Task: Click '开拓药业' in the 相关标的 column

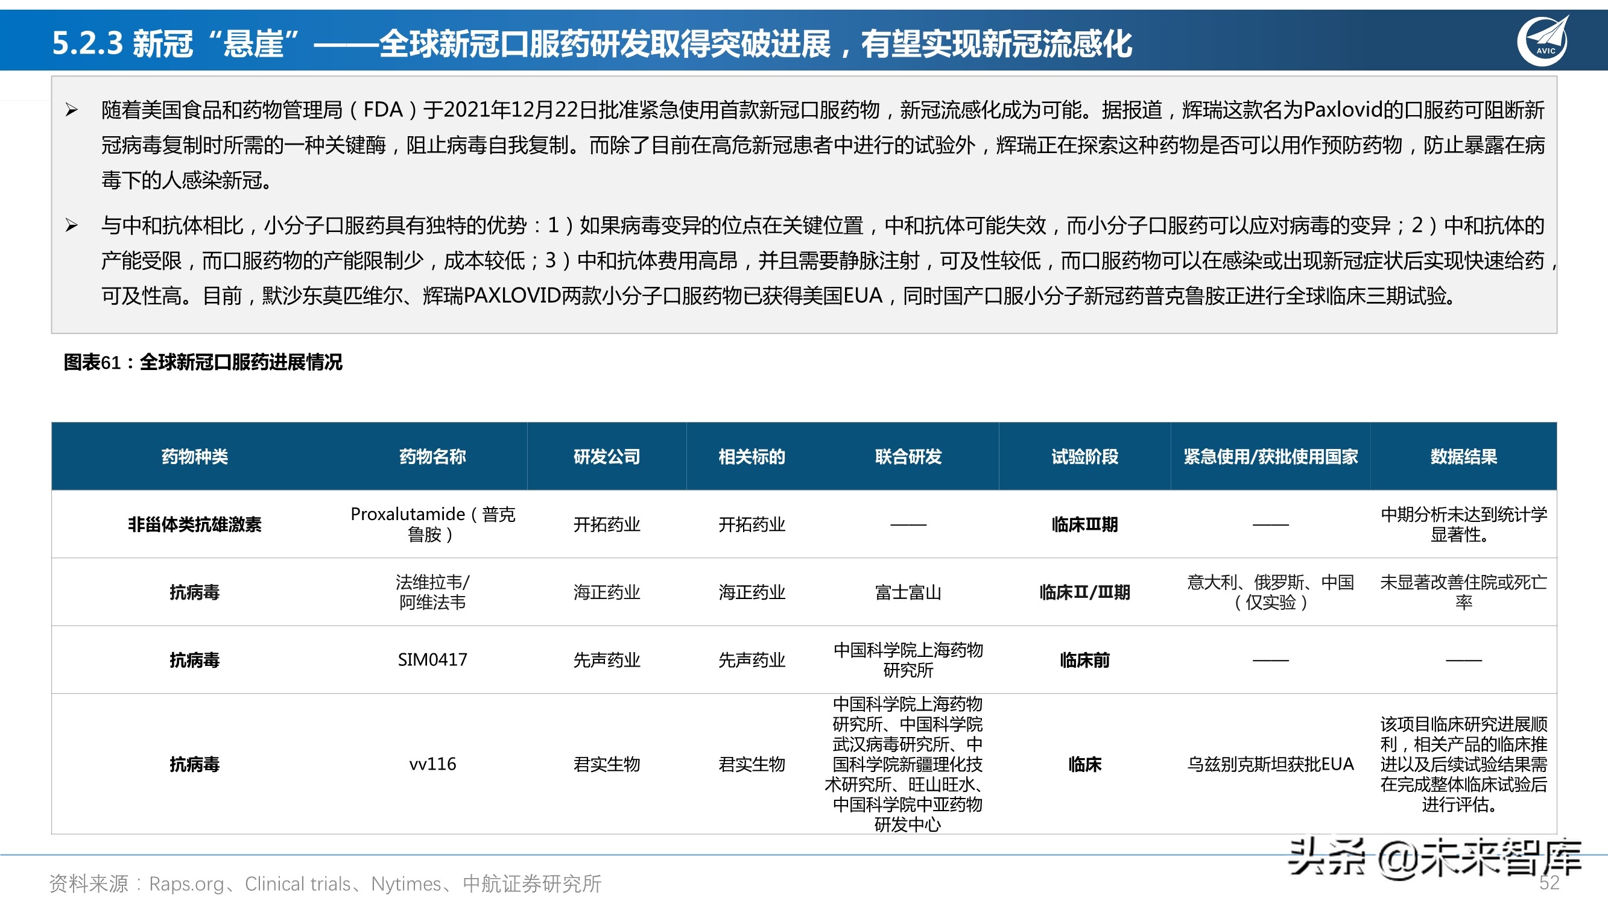Action: coord(752,525)
